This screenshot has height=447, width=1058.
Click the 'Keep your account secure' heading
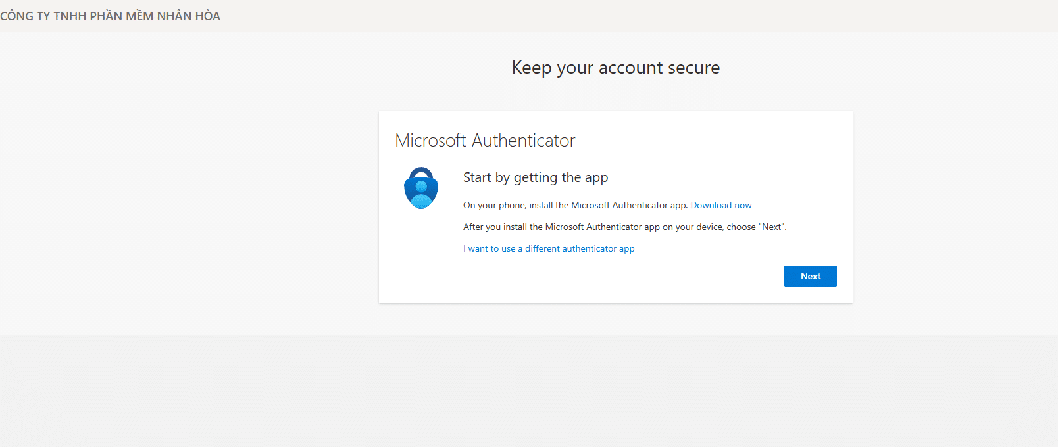point(615,68)
